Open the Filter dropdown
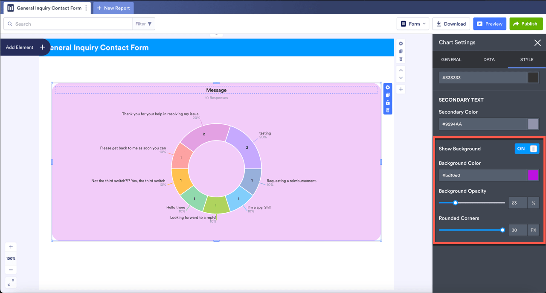546x293 pixels. [x=144, y=24]
